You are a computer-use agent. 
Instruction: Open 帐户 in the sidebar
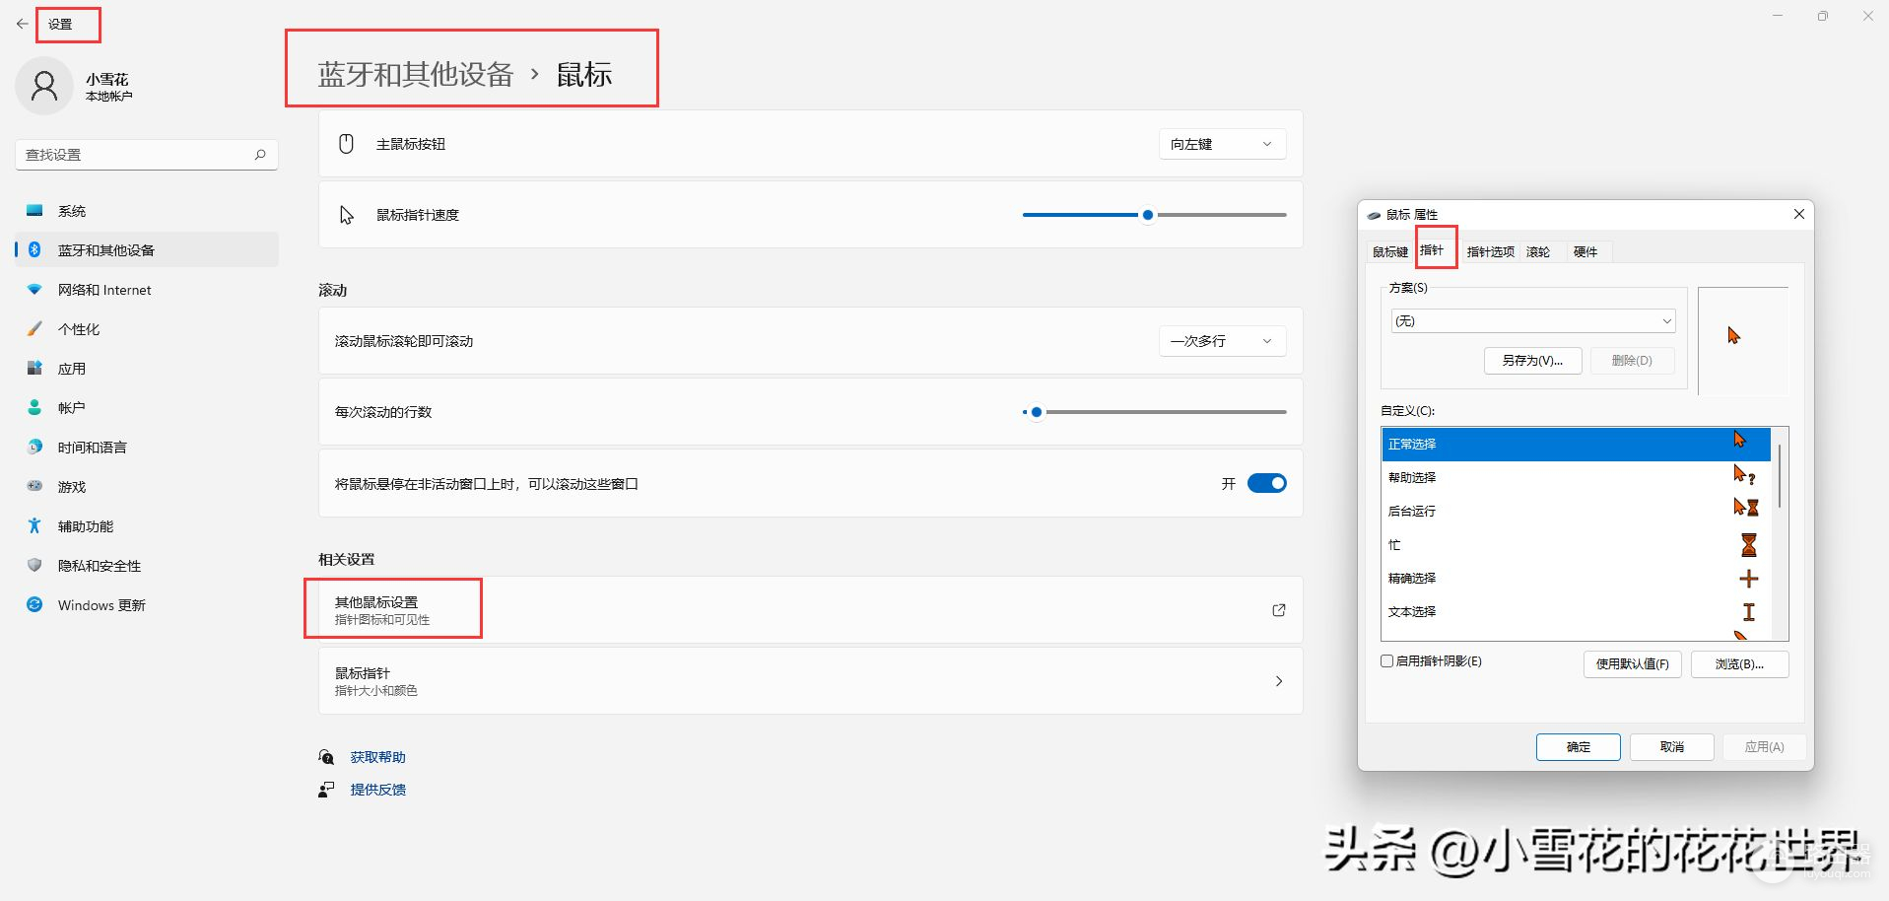pos(147,408)
